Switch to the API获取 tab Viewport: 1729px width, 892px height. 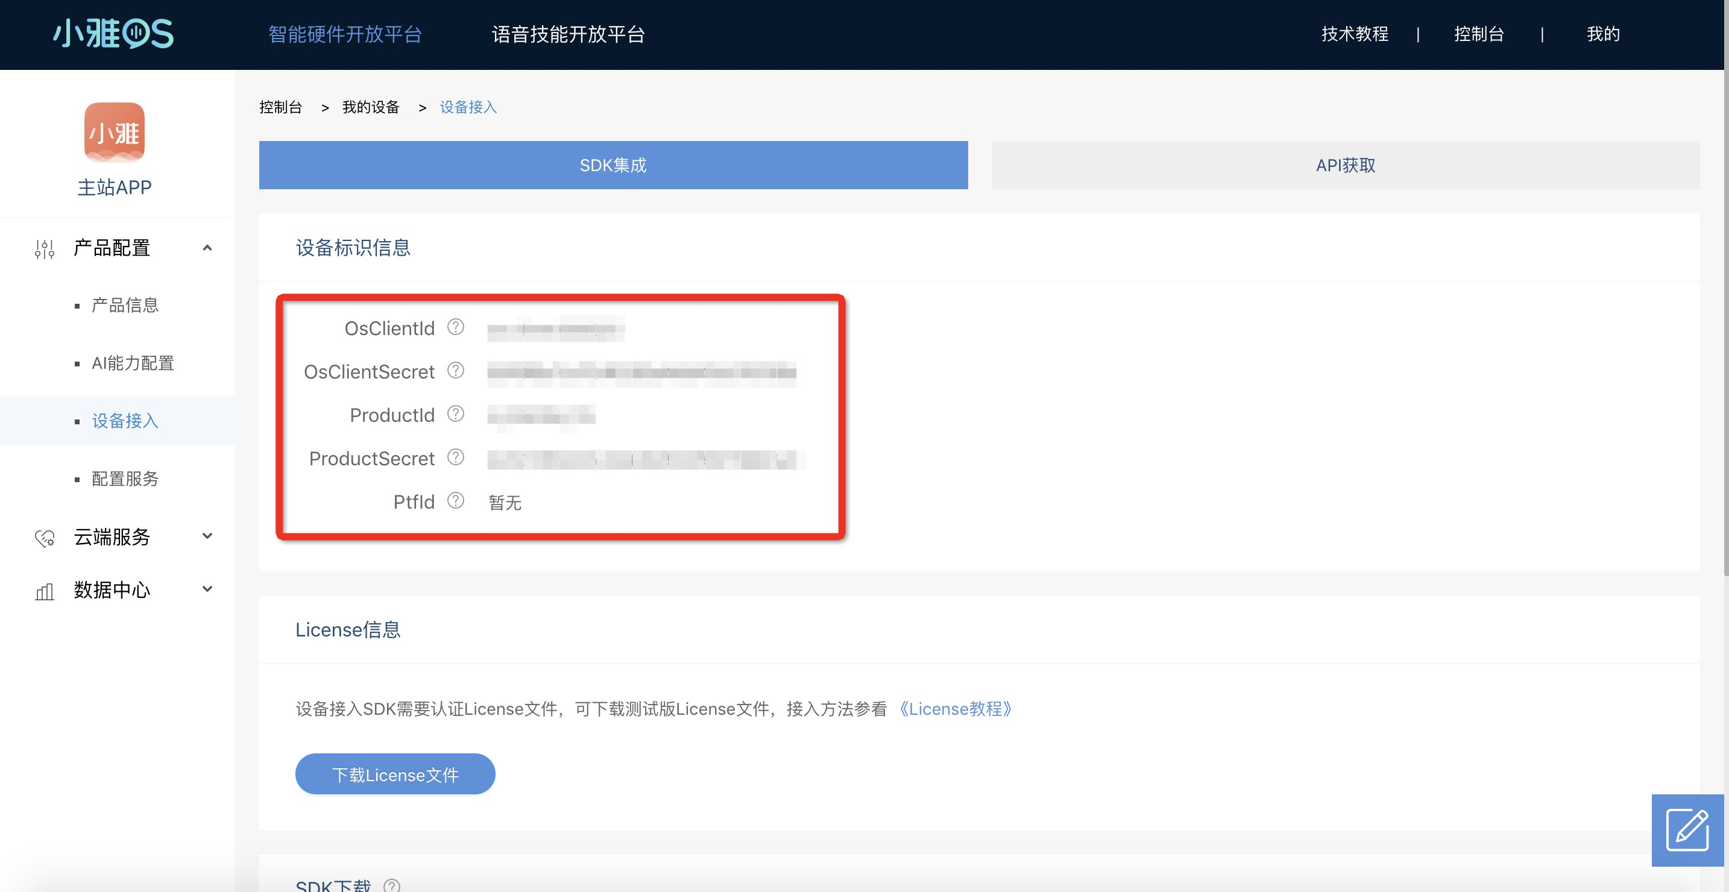pos(1345,165)
